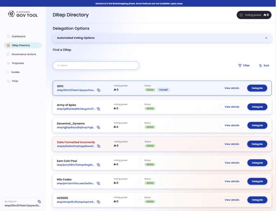Copy the HD5000 DRep ID
Image resolution: width=276 pixels, height=211 pixels.
coord(99,202)
